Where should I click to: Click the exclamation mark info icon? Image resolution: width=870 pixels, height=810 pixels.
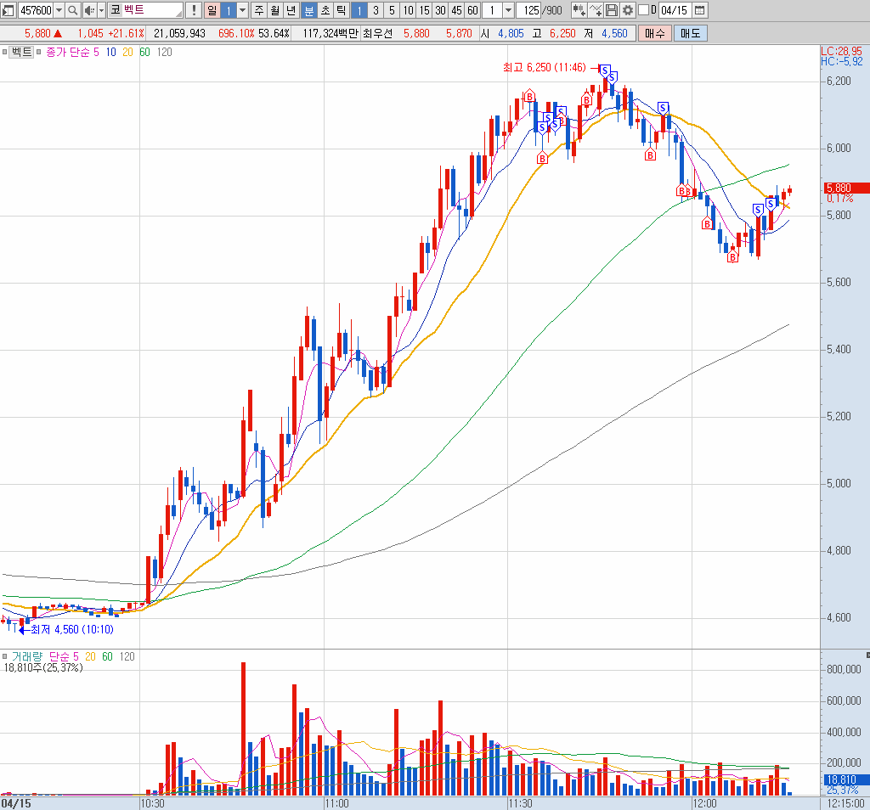[x=193, y=10]
